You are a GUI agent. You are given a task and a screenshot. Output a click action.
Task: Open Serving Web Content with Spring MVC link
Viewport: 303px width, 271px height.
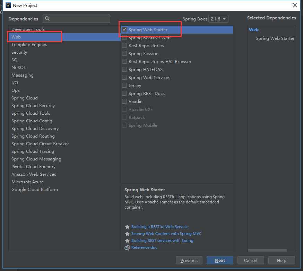click(x=166, y=234)
